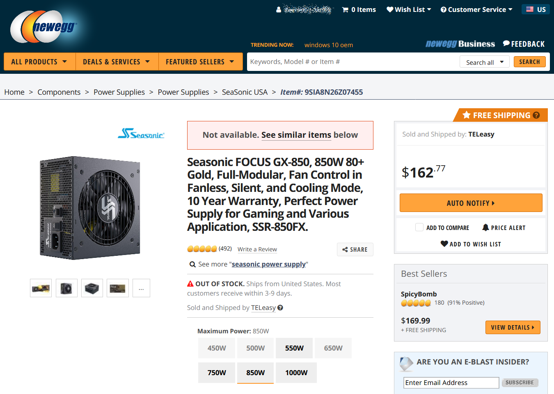Open the shopping cart icon

345,10
